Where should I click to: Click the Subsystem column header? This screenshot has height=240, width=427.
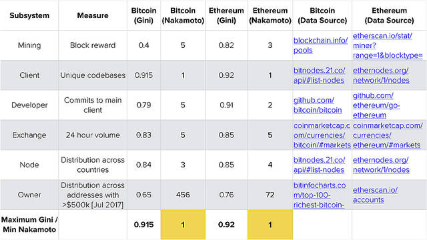[x=29, y=15]
